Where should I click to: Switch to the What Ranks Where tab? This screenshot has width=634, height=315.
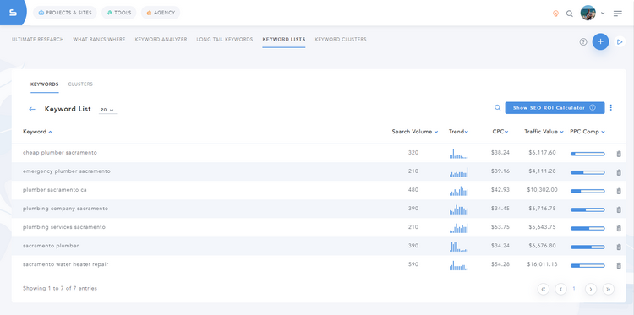click(x=99, y=40)
